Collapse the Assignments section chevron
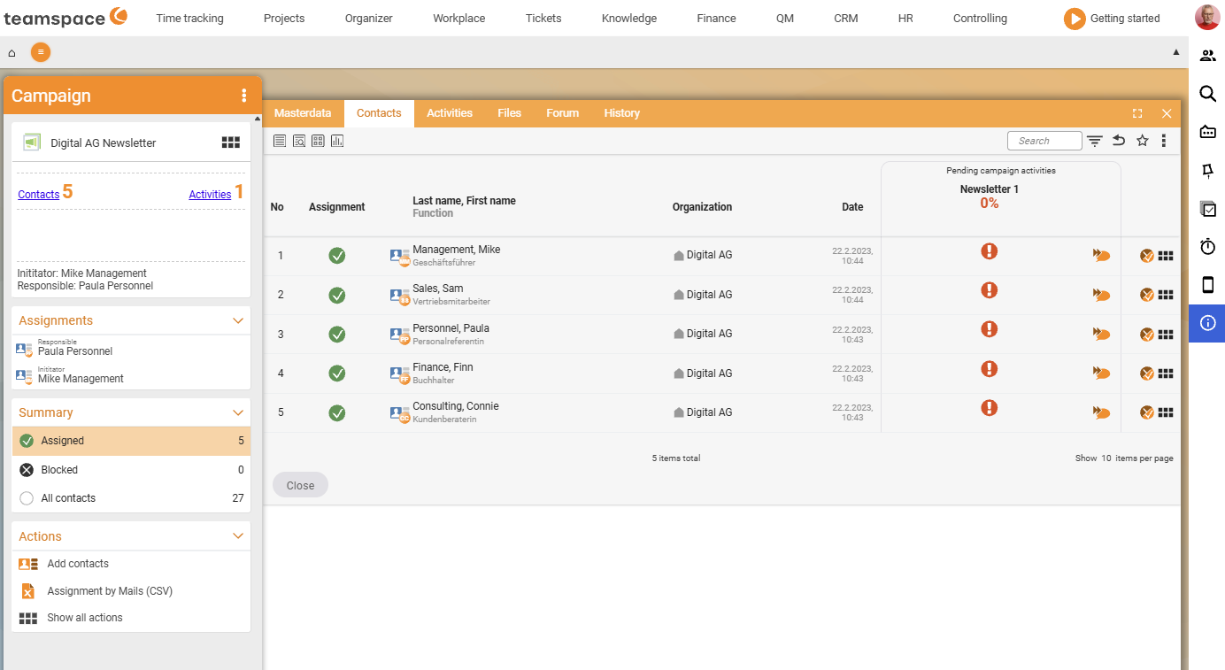This screenshot has width=1225, height=670. [x=237, y=320]
